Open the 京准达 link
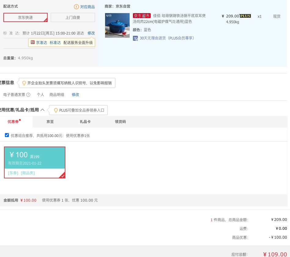The width and height of the screenshot is (290, 257). (x=42, y=43)
